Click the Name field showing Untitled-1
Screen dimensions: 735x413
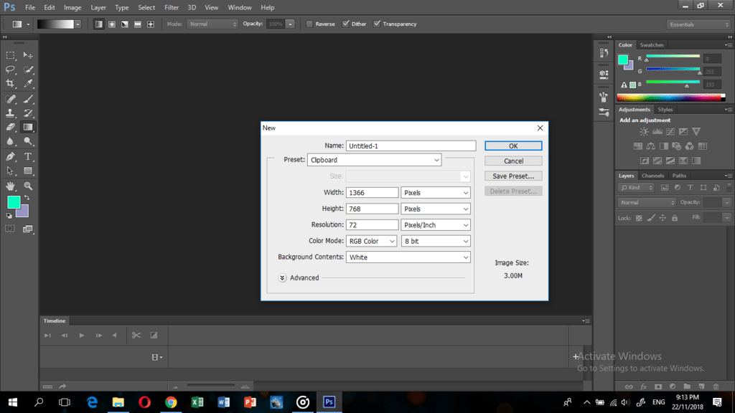tap(411, 145)
